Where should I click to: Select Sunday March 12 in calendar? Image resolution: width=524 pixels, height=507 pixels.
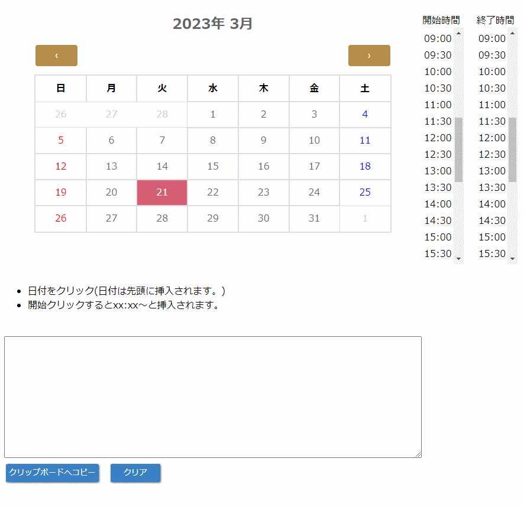point(61,166)
